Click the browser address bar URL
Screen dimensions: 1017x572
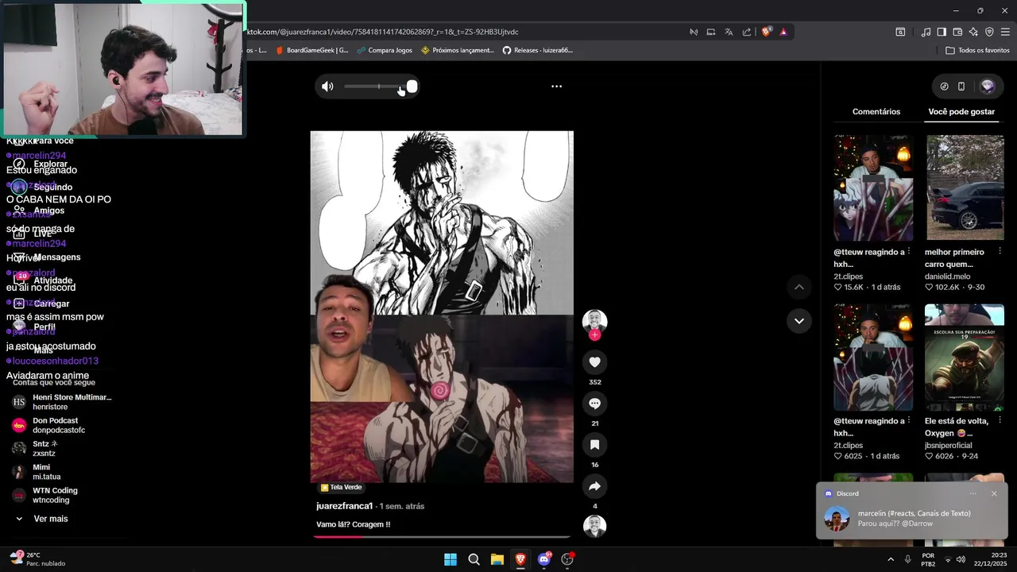point(382,32)
